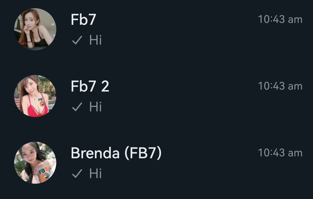The width and height of the screenshot is (313, 199).
Task: Click the sent checkmark under Fb7
Action: pyautogui.click(x=76, y=40)
